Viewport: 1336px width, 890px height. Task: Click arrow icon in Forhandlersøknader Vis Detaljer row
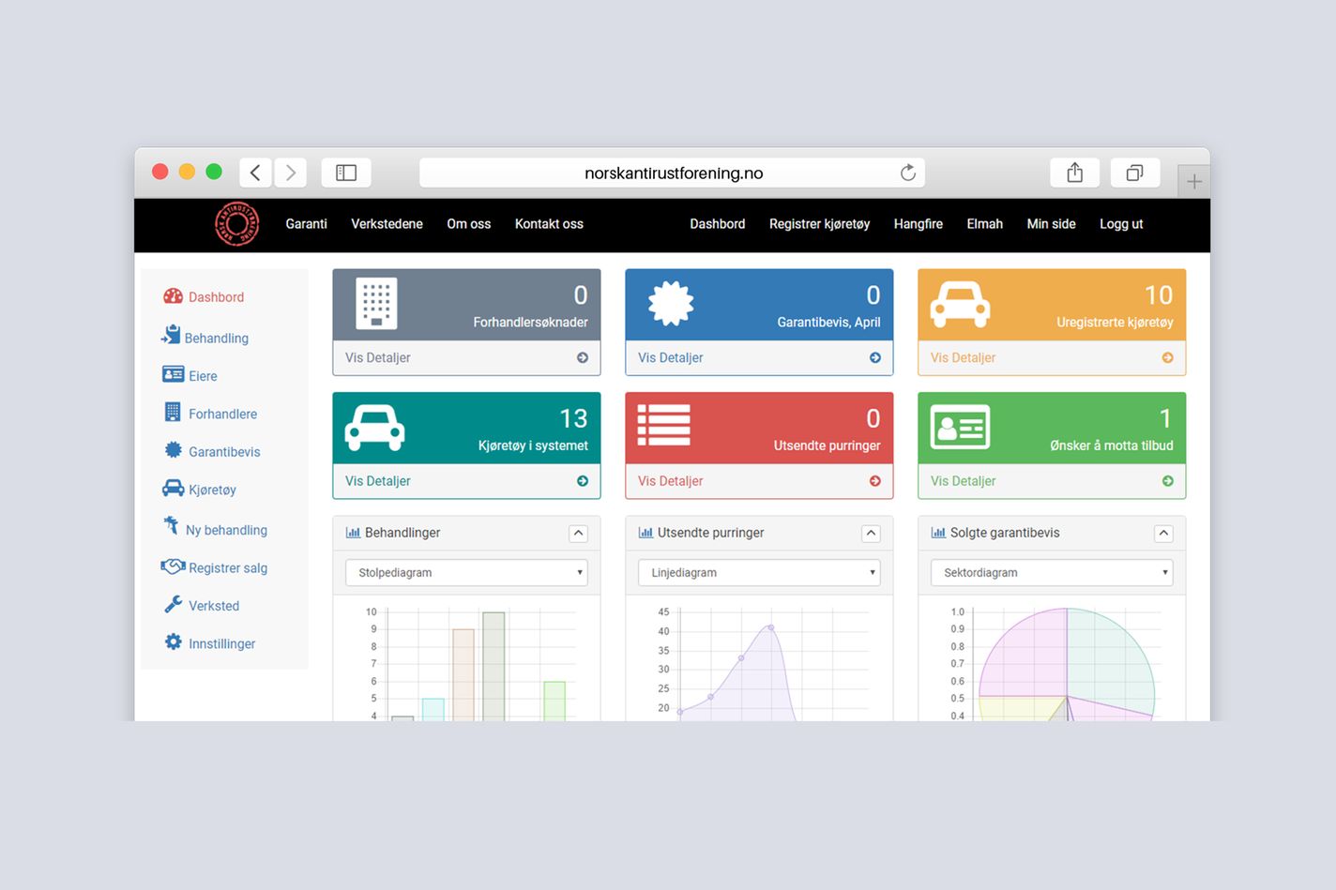click(x=583, y=357)
